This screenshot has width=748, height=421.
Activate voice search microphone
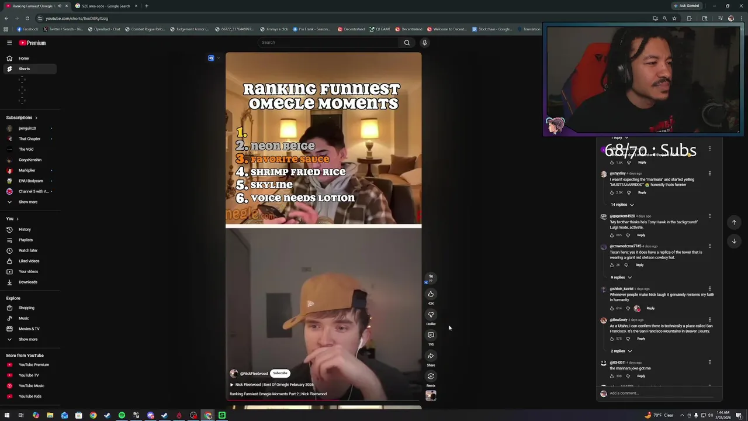tap(425, 42)
